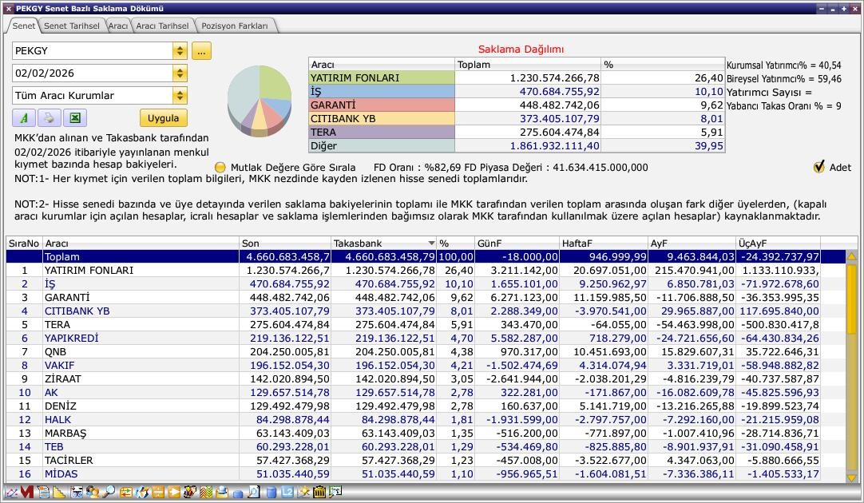Click the font settings 'A' icon

tap(24, 118)
